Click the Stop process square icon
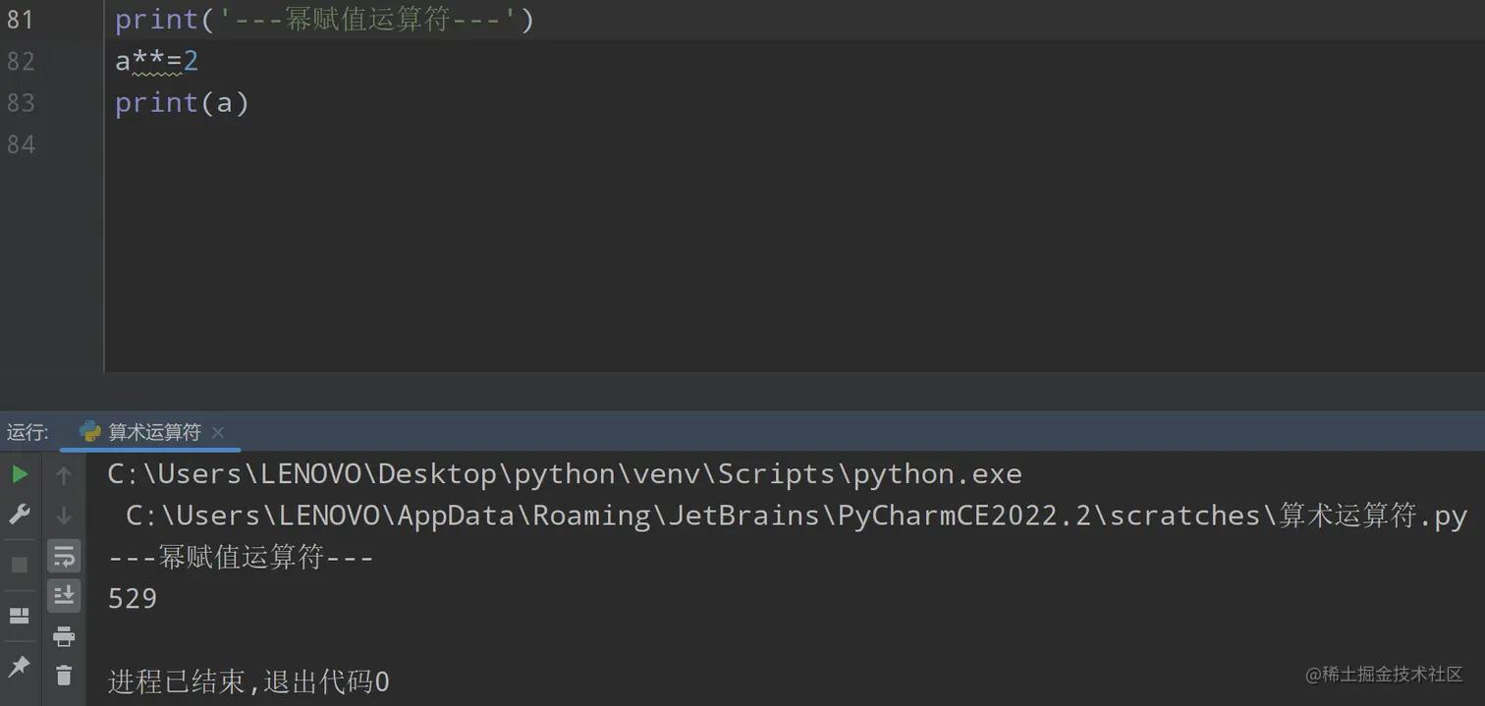Image resolution: width=1485 pixels, height=706 pixels. pyautogui.click(x=20, y=565)
